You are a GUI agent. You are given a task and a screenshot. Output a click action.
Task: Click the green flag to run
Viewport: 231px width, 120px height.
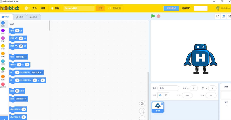click(153, 16)
